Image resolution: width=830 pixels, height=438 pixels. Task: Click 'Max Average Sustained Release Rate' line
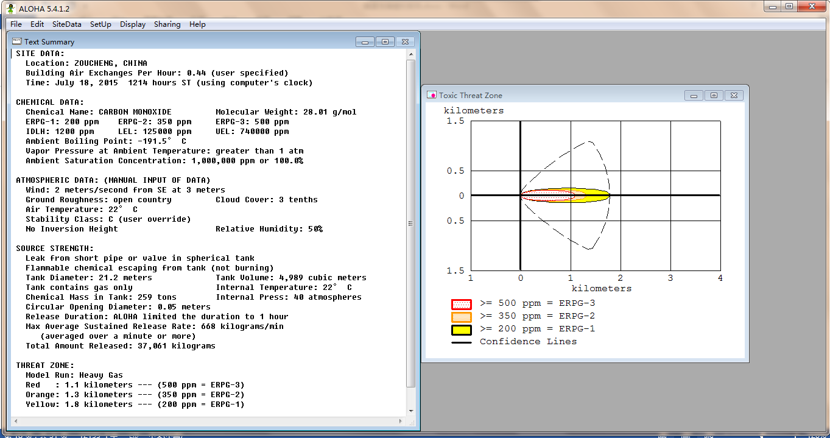pos(155,327)
